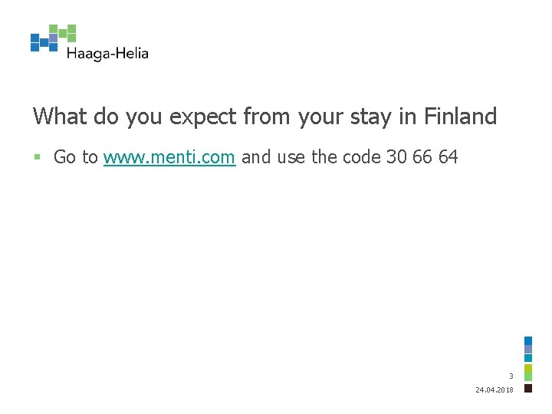The image size is (552, 414).
Task: Pick the light green square in corner strip
Action: pos(528,376)
